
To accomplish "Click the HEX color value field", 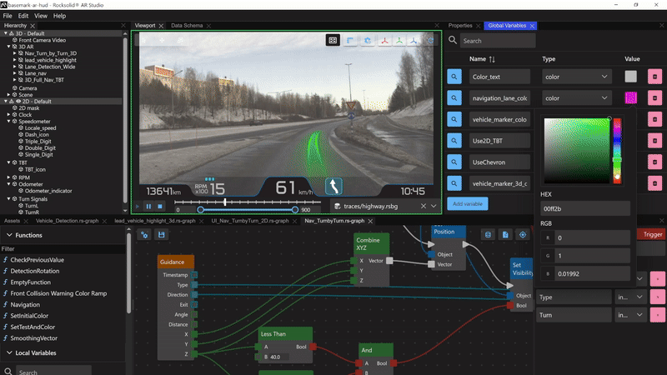I will click(584, 207).
